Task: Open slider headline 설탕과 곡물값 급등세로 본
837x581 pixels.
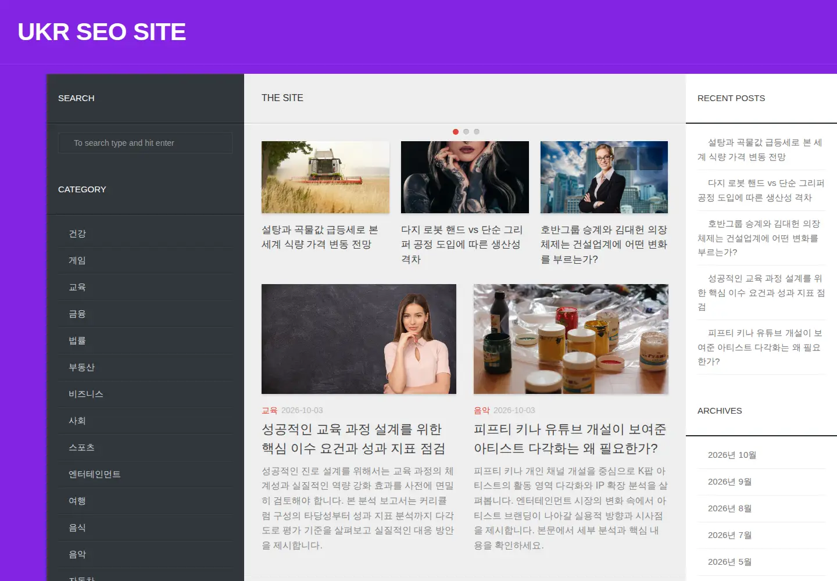Action: 320,237
